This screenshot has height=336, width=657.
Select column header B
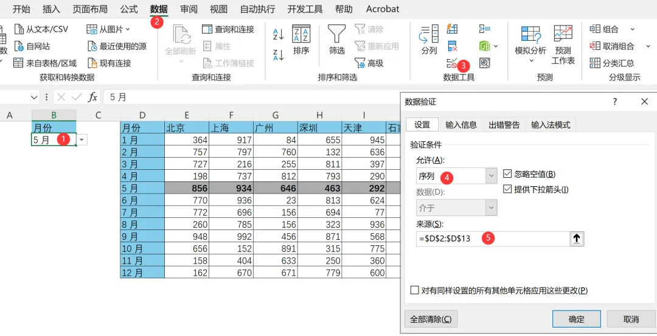point(54,115)
